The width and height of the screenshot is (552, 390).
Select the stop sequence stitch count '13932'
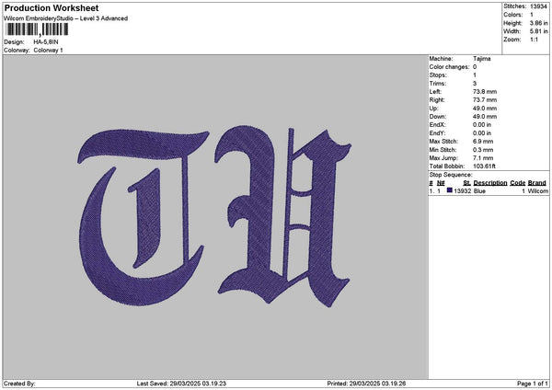coord(462,190)
